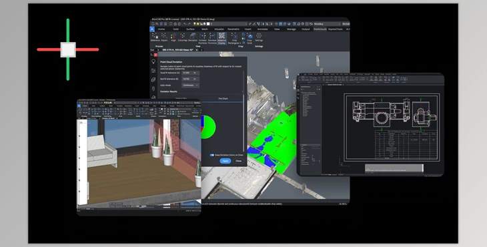
Task: Open the paperclip Attachments panel icon
Action: click(x=153, y=89)
